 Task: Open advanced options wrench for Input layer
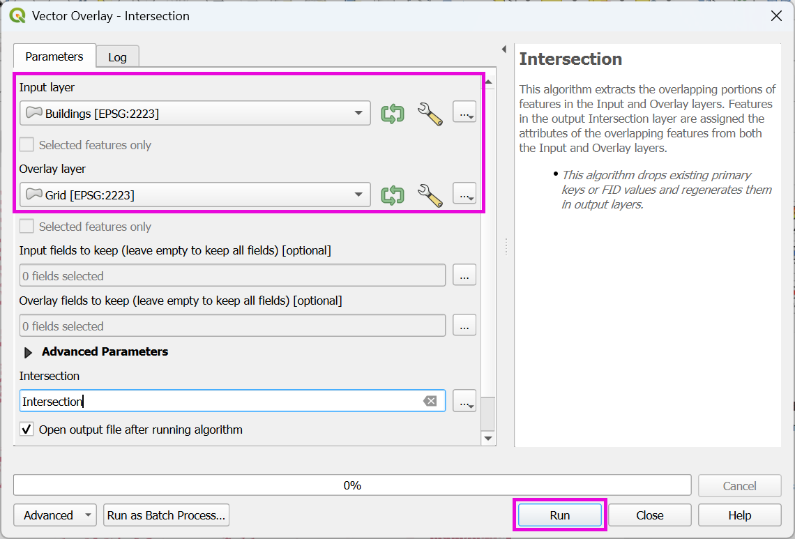point(430,113)
